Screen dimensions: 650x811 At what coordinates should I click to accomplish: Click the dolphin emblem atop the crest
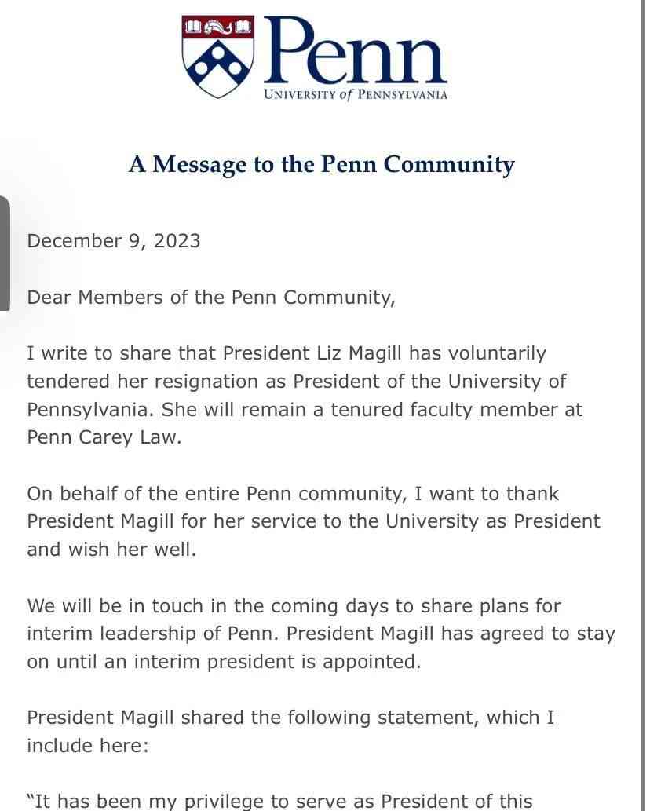tap(218, 26)
